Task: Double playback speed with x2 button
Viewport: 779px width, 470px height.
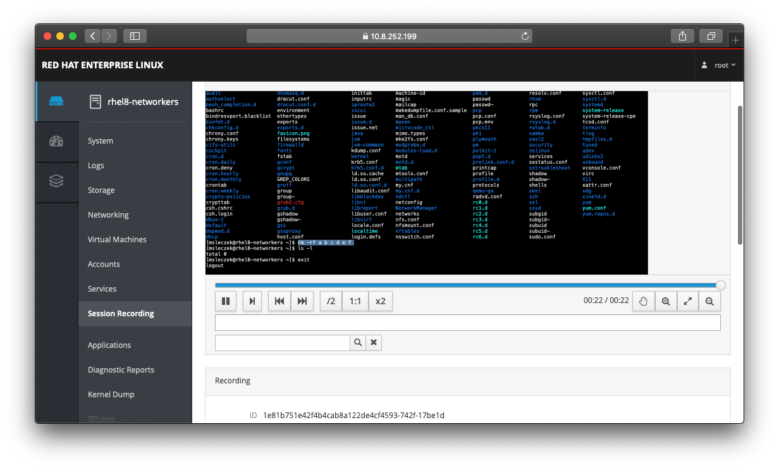Action: (x=380, y=301)
